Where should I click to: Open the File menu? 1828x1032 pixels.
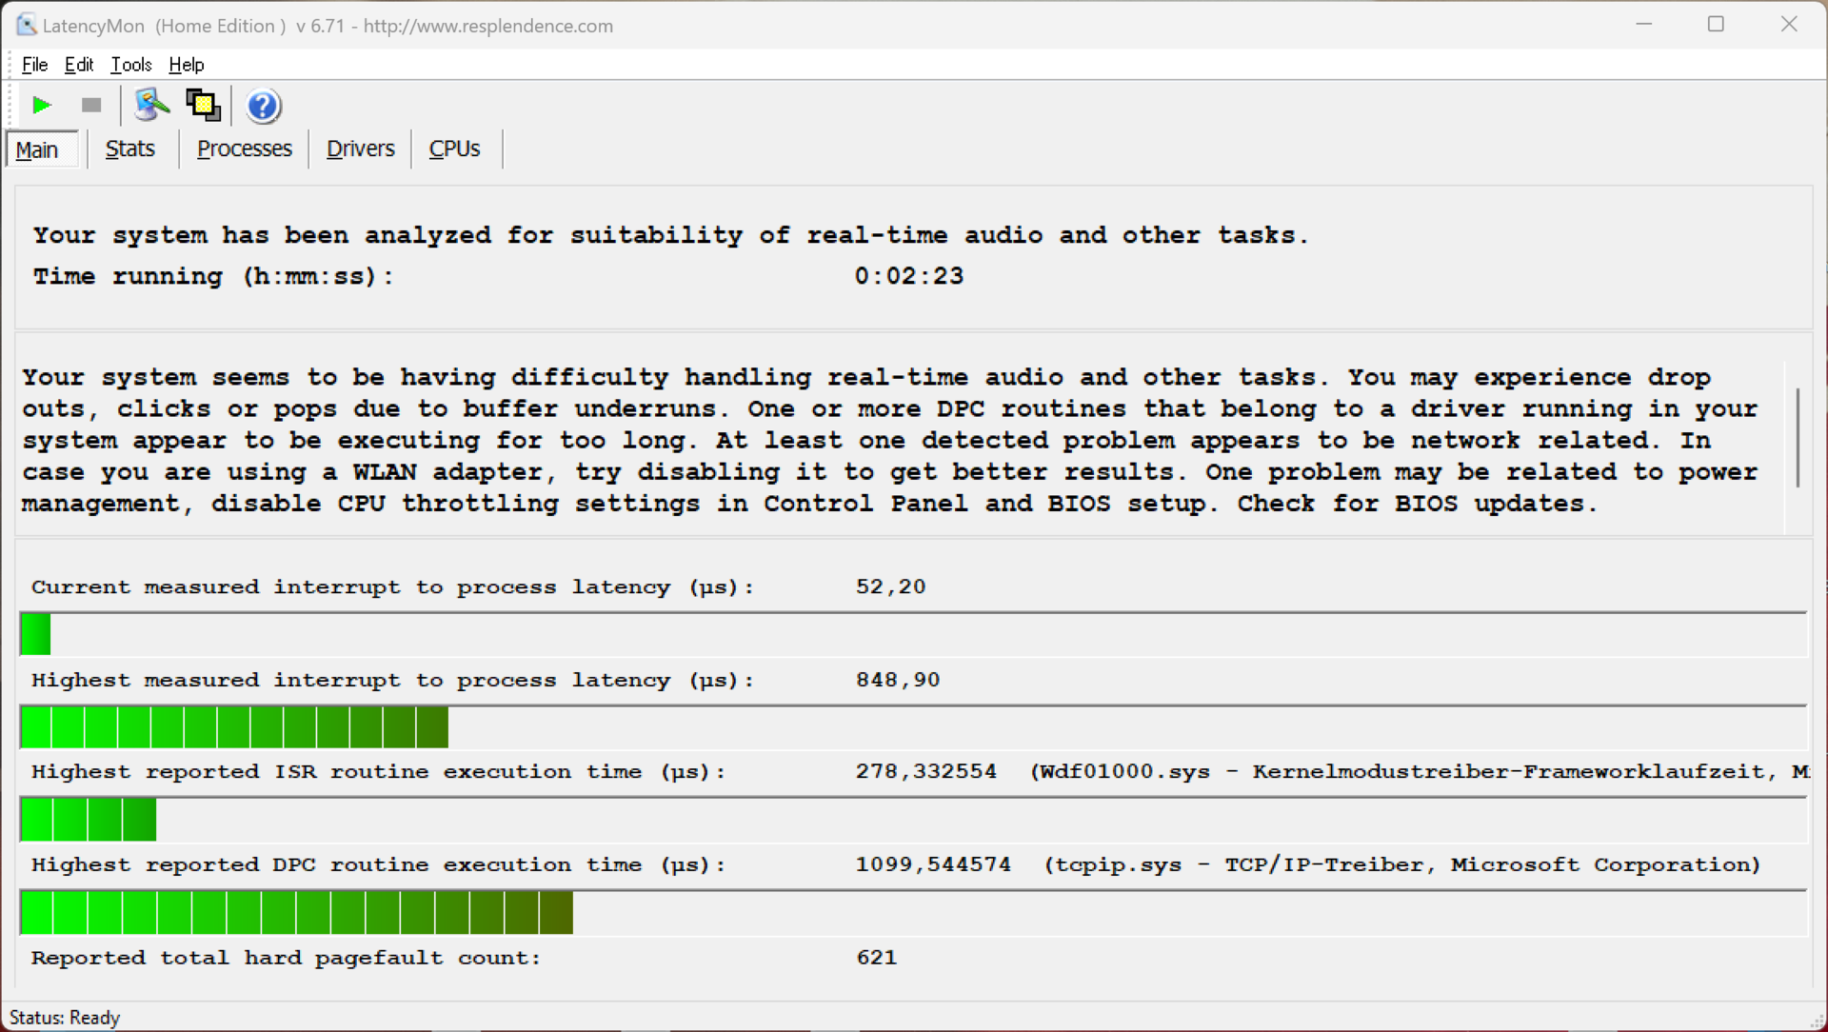[x=35, y=65]
